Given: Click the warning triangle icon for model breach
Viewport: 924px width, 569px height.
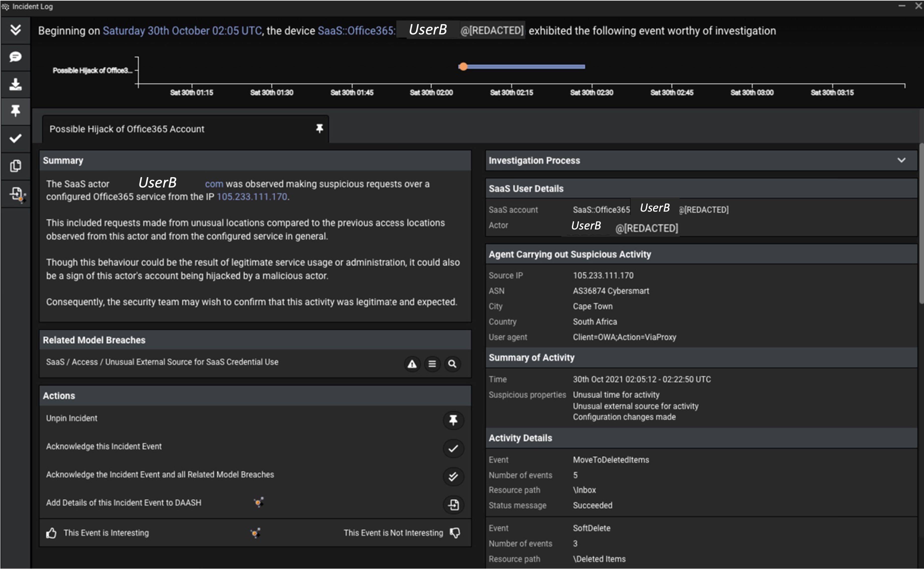Looking at the screenshot, I should [x=412, y=364].
